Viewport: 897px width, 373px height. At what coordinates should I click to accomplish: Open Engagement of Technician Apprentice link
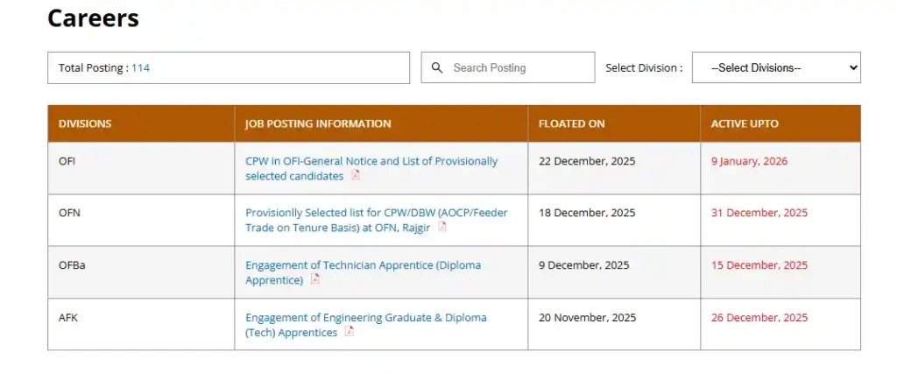coord(363,265)
